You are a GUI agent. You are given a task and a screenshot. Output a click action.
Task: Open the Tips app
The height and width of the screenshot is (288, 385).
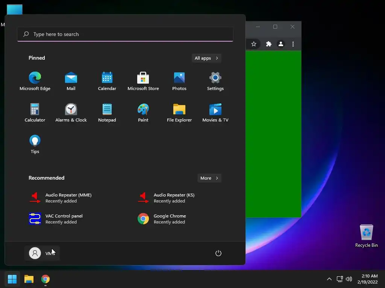tap(35, 144)
